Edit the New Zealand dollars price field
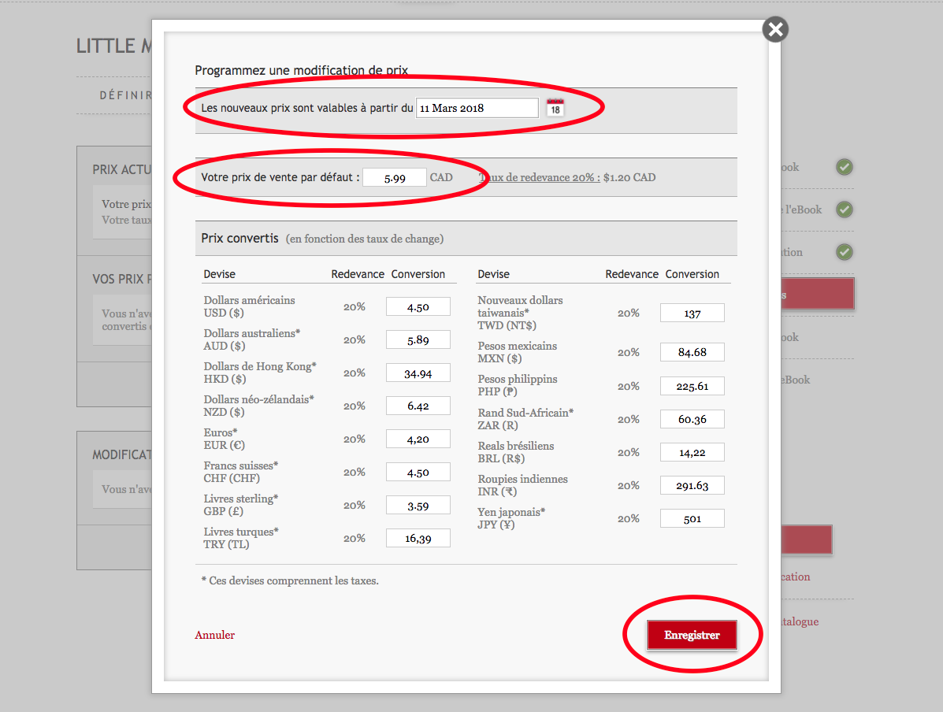 point(418,406)
